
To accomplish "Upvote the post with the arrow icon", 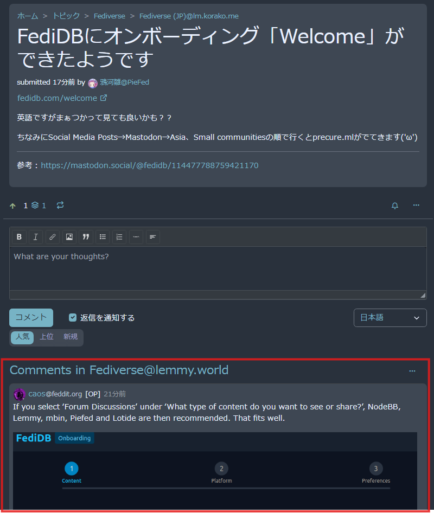I will click(x=13, y=206).
